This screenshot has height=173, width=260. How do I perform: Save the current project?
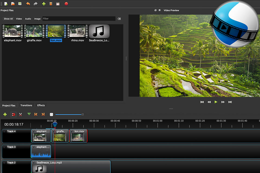(19, 4)
